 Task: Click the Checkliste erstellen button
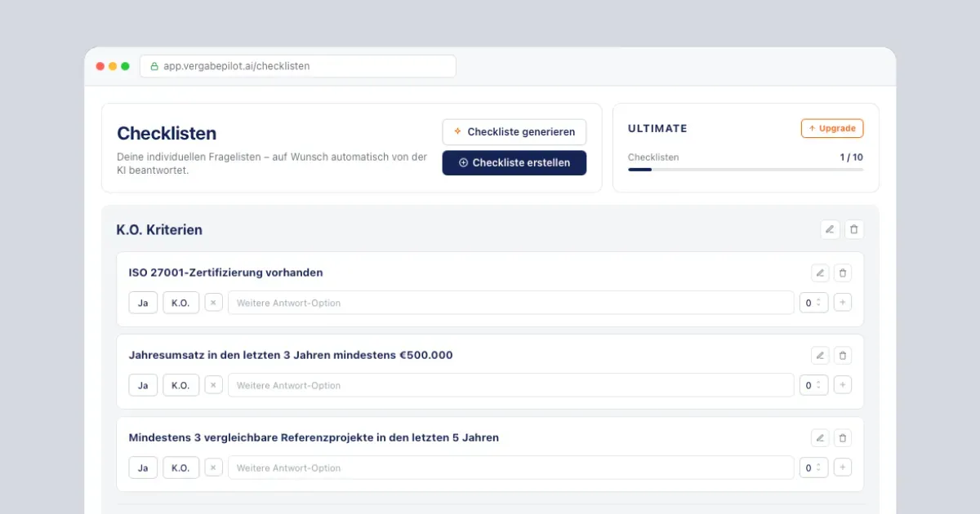514,162
